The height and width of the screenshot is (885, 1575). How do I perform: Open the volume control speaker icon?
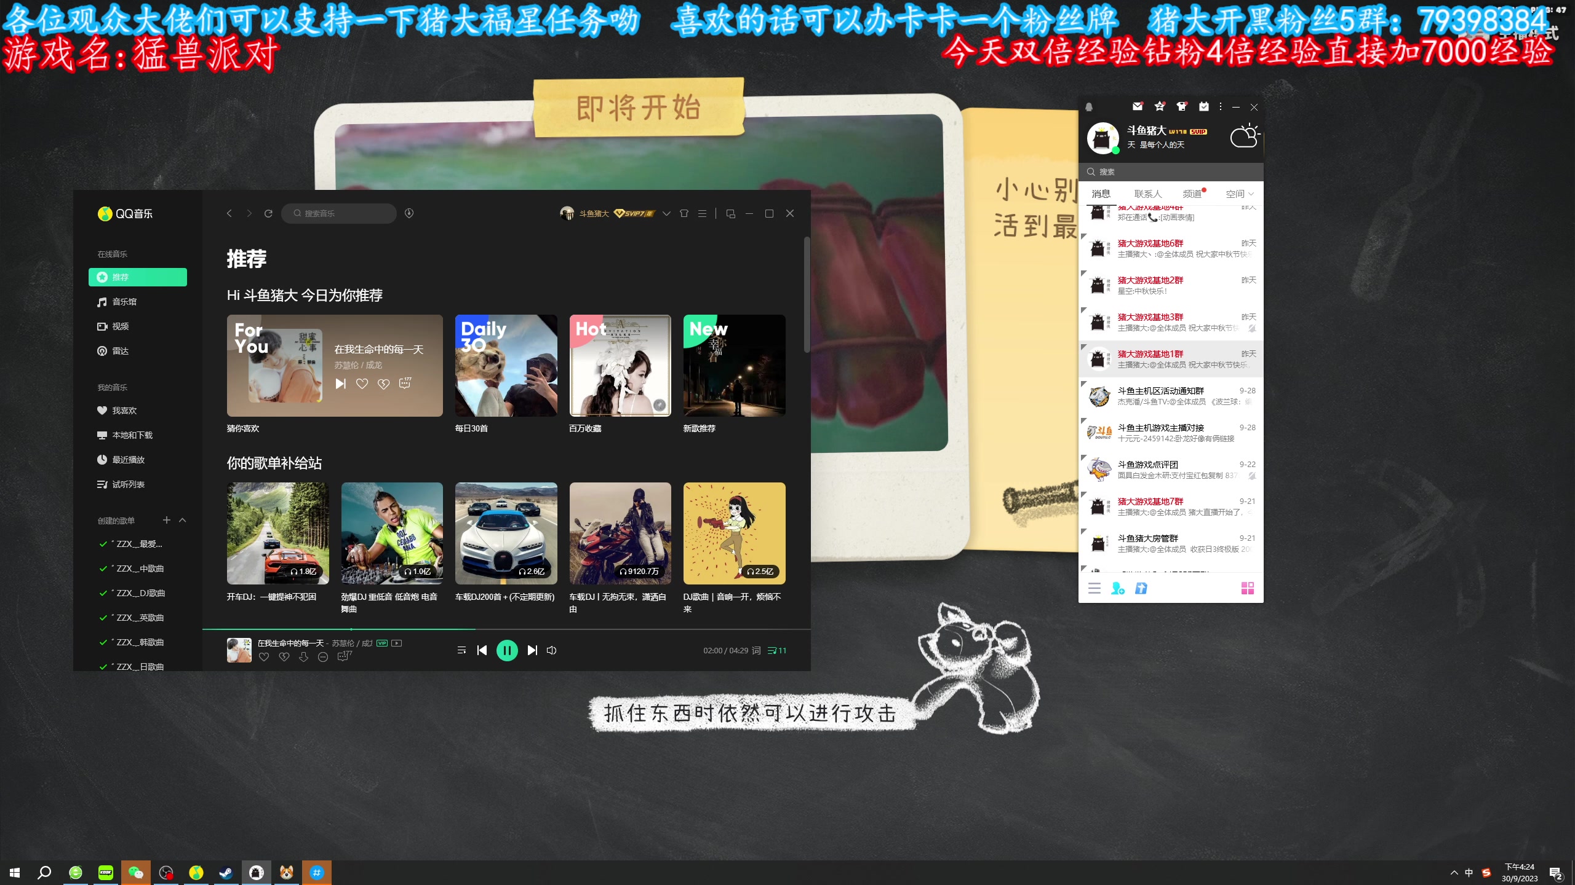(552, 650)
